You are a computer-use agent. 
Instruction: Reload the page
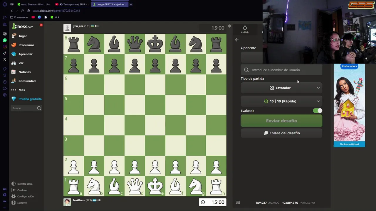click(22, 11)
